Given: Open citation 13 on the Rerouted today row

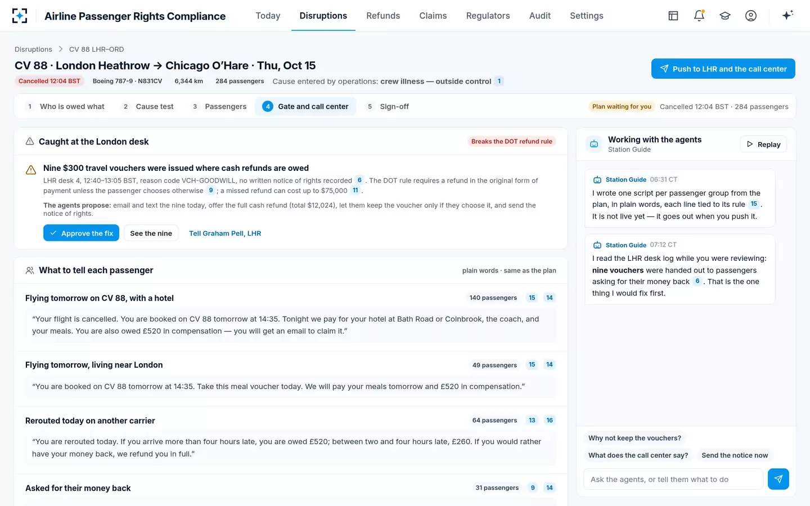Looking at the screenshot, I should [532, 421].
